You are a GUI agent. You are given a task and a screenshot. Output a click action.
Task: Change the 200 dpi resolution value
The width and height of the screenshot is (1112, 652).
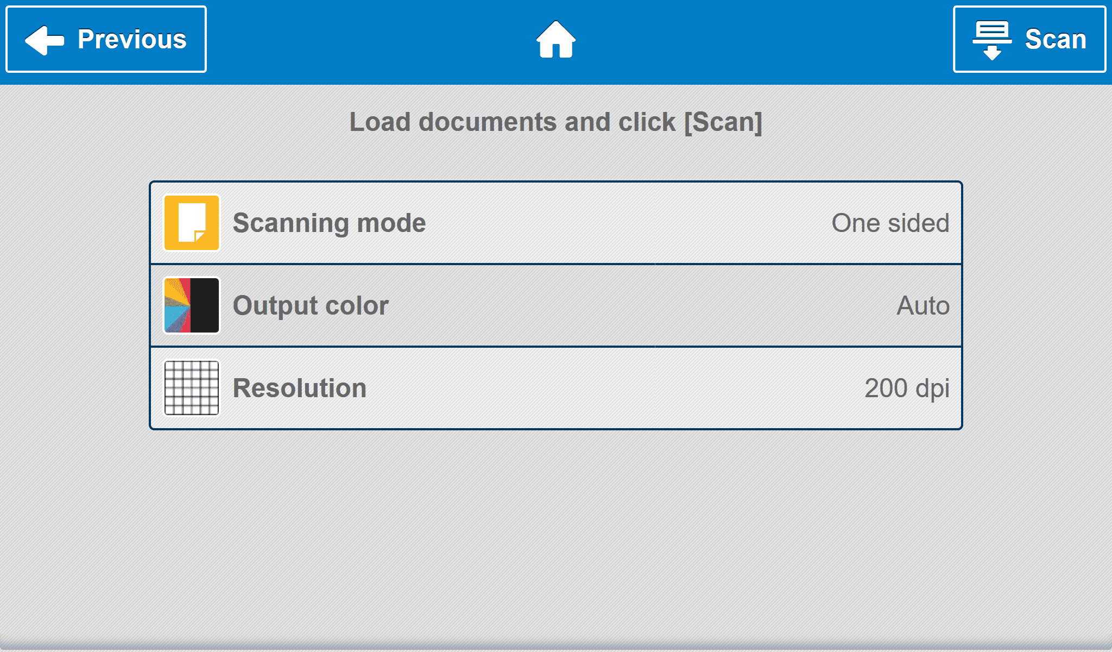point(906,388)
